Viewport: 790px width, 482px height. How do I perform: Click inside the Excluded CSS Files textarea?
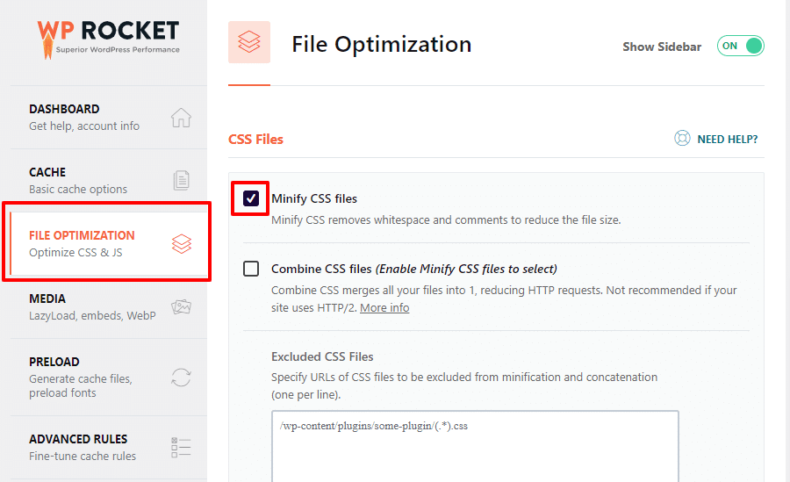tap(475, 446)
